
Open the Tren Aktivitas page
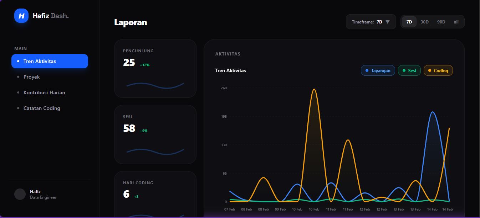(50, 61)
